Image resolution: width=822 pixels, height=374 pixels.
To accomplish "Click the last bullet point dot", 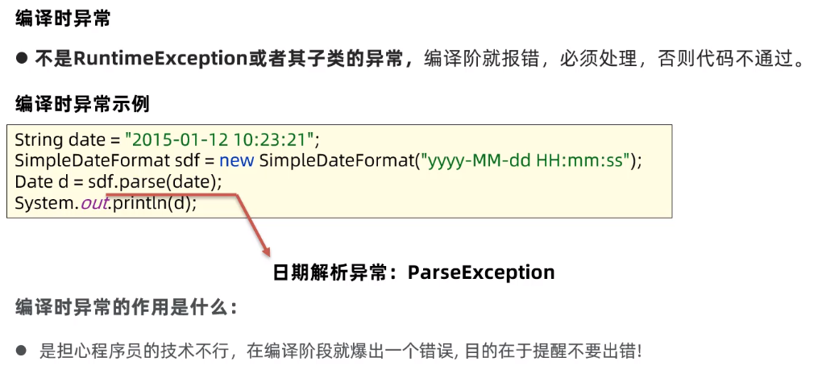I will click(21, 351).
